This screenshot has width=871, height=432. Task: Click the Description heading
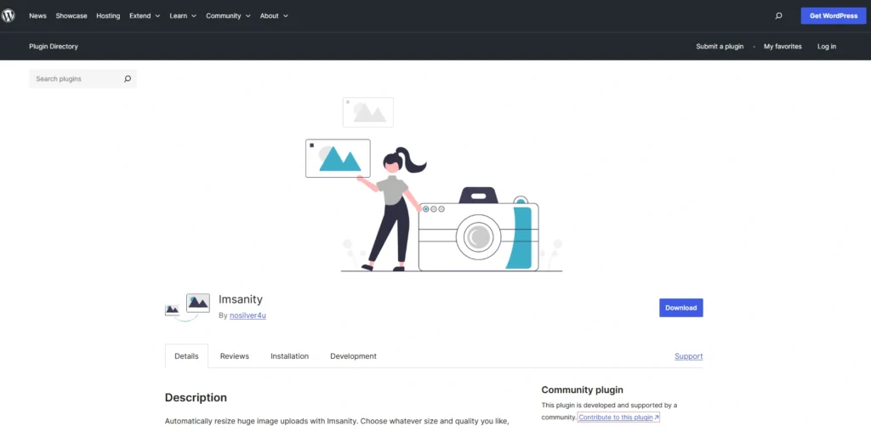pyautogui.click(x=196, y=398)
